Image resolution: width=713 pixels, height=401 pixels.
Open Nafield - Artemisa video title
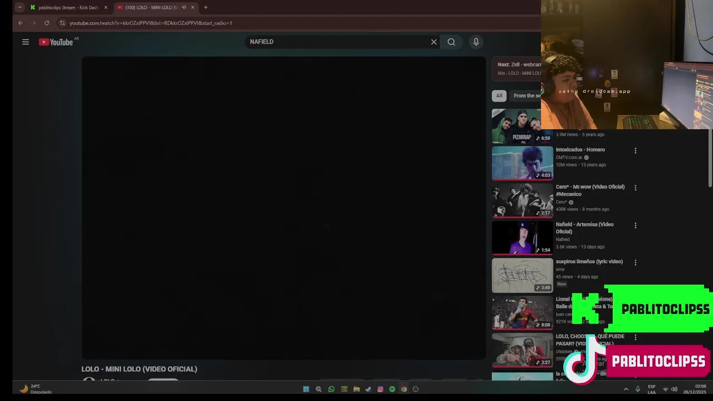coord(585,228)
